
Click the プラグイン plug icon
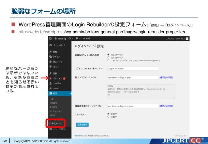[x=51, y=79]
